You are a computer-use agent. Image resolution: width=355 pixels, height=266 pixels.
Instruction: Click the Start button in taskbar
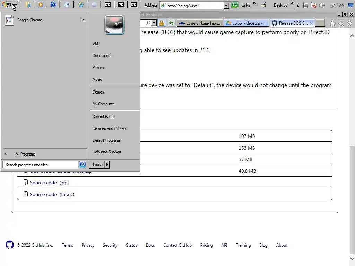click(x=9, y=5)
